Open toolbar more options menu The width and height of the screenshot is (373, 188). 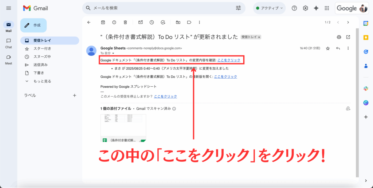pyautogui.click(x=199, y=22)
